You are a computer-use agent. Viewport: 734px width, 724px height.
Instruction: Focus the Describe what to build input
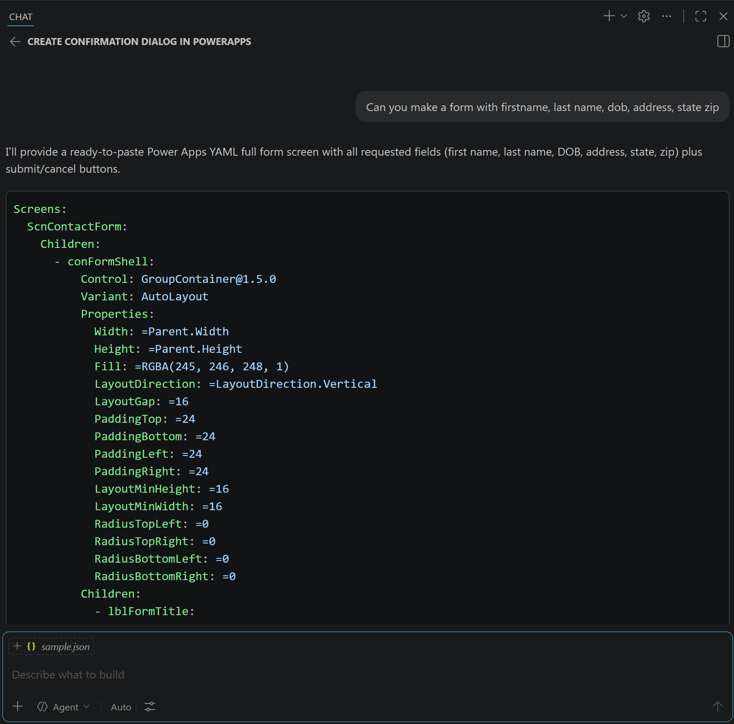click(x=367, y=675)
